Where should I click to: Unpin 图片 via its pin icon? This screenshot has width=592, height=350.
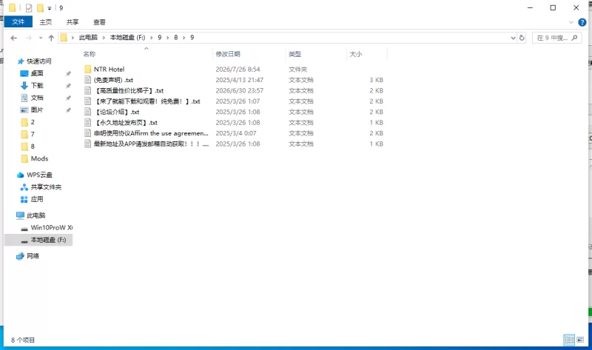[68, 110]
